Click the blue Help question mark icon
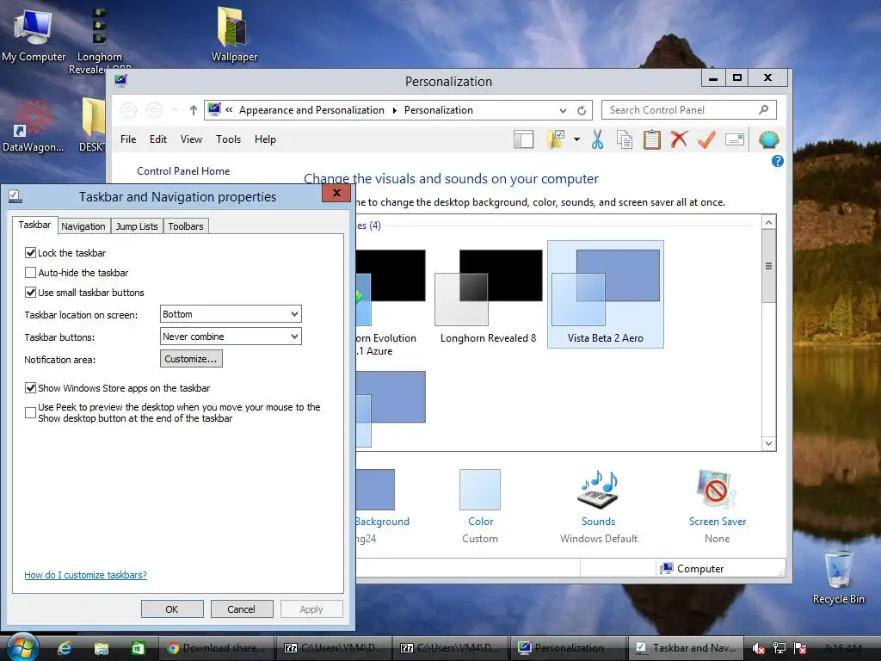This screenshot has width=881, height=661. (778, 161)
